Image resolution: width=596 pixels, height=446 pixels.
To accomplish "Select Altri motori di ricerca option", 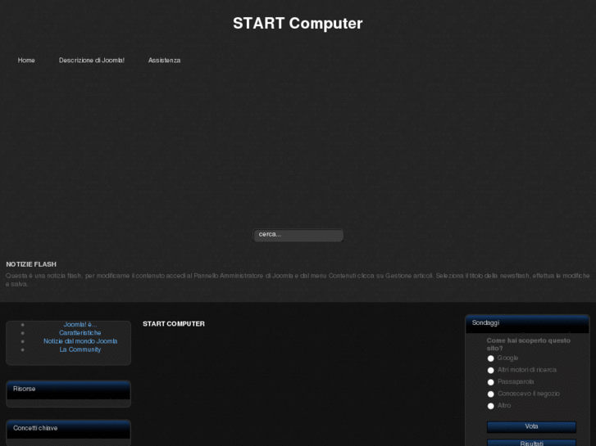I will [491, 370].
